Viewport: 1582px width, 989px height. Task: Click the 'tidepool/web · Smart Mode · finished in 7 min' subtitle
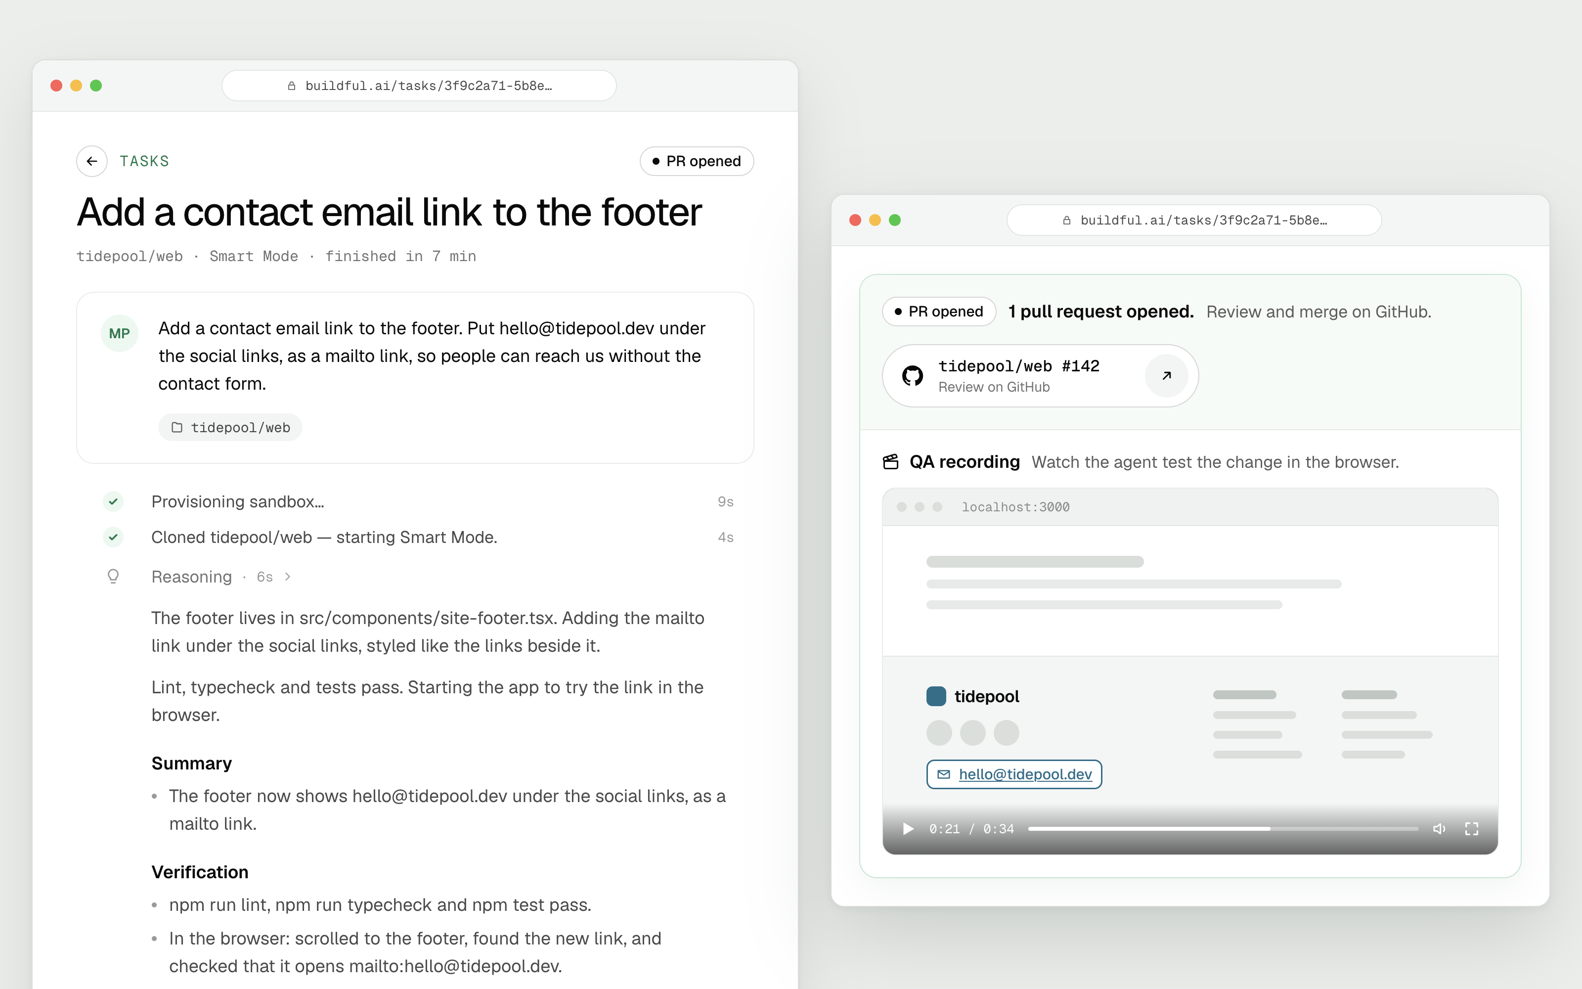coord(276,257)
